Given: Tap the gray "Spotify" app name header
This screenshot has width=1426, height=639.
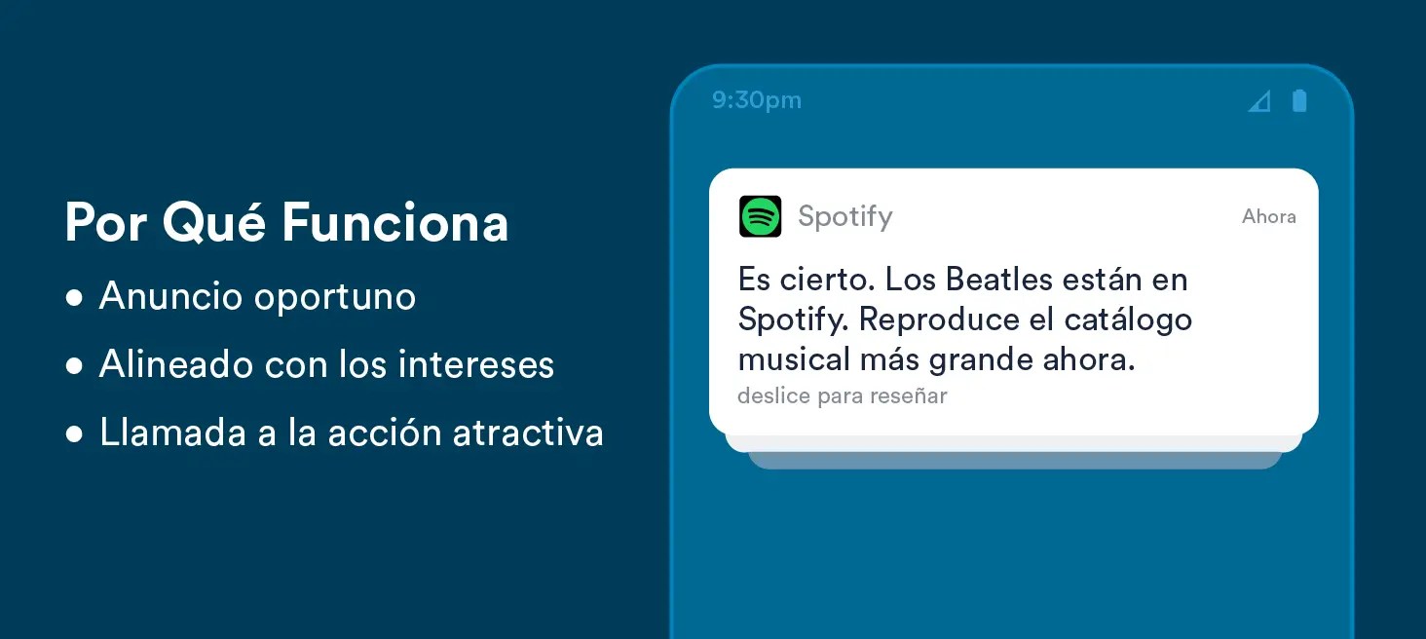Looking at the screenshot, I should 844,216.
